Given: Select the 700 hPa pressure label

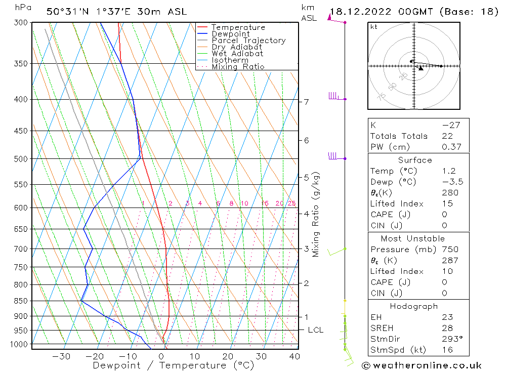Looking at the screenshot, I should [x=21, y=249].
